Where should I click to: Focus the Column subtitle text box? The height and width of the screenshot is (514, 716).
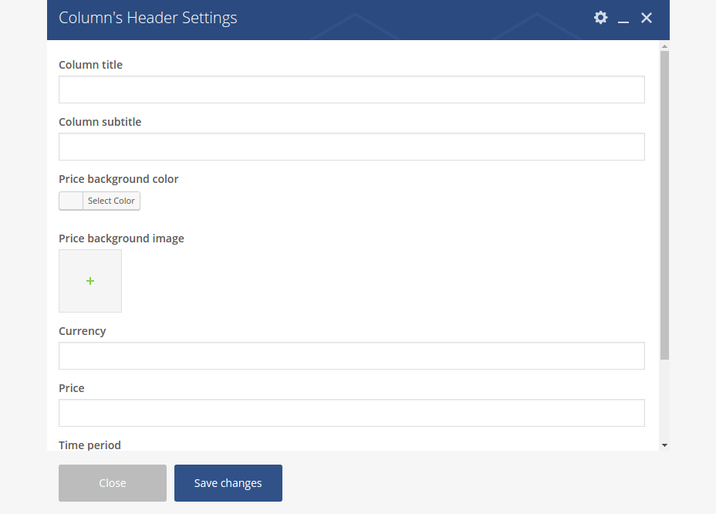tap(351, 147)
